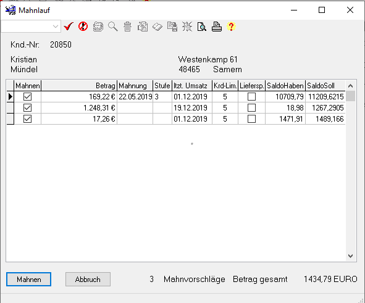Click the stacked documents icon after prohibition icon
This screenshot has height=303, width=365.
(x=98, y=27)
